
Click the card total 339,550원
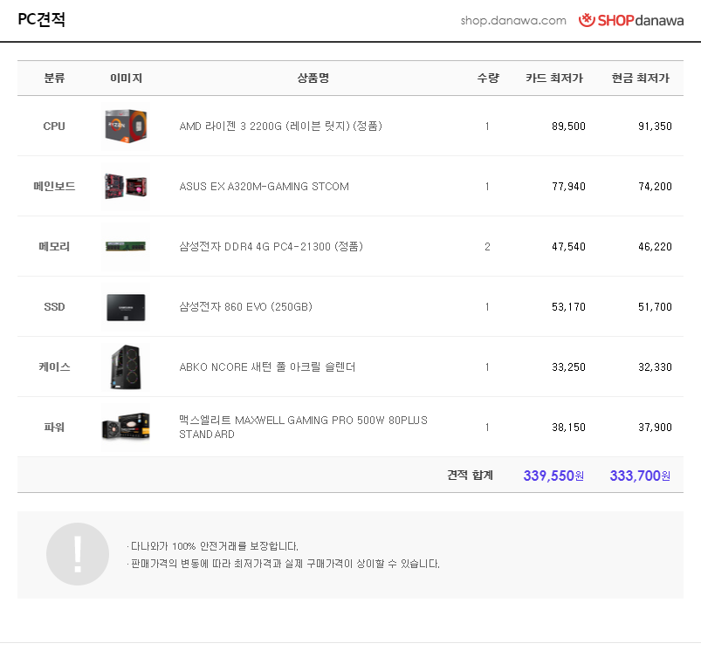(553, 476)
